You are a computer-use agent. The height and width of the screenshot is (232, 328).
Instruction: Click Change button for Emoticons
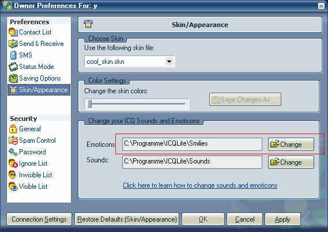291,144
